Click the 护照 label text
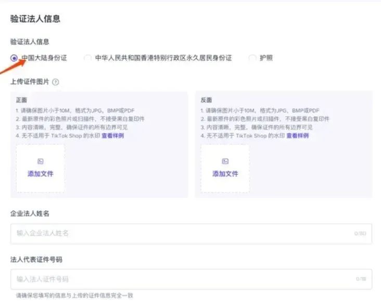The height and width of the screenshot is (304, 381). pyautogui.click(x=266, y=58)
